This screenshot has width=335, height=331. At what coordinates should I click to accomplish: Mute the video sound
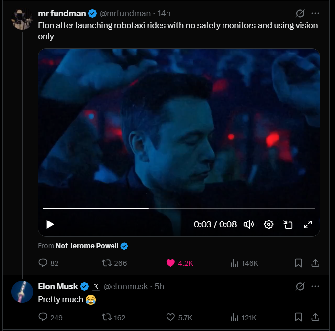click(249, 224)
